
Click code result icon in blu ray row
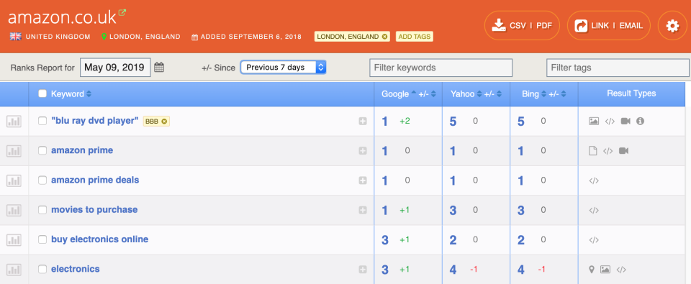tap(610, 121)
